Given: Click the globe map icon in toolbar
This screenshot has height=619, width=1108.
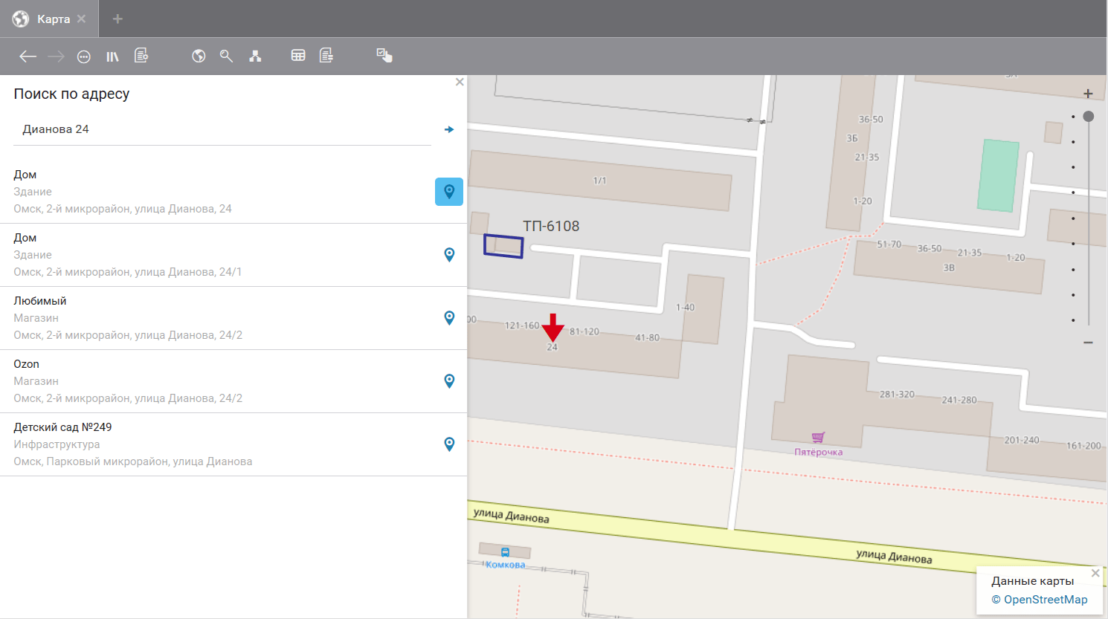Looking at the screenshot, I should pos(199,56).
